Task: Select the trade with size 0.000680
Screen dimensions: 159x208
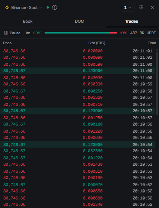Action: click(78, 198)
